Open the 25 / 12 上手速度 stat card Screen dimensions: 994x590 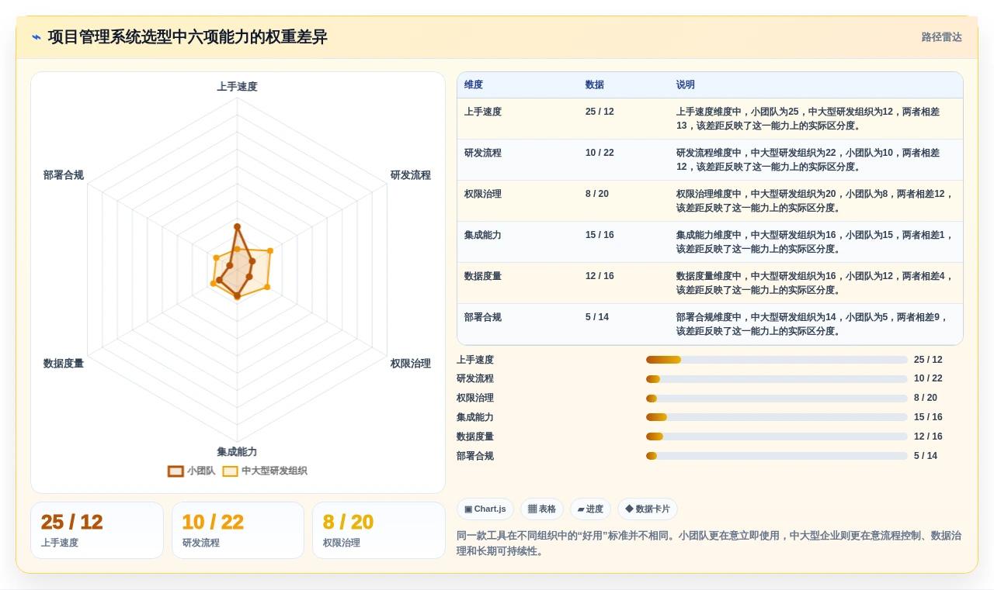pyautogui.click(x=97, y=530)
